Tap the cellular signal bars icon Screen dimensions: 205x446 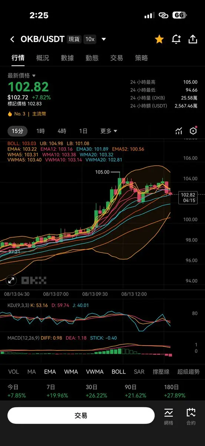tap(149, 15)
